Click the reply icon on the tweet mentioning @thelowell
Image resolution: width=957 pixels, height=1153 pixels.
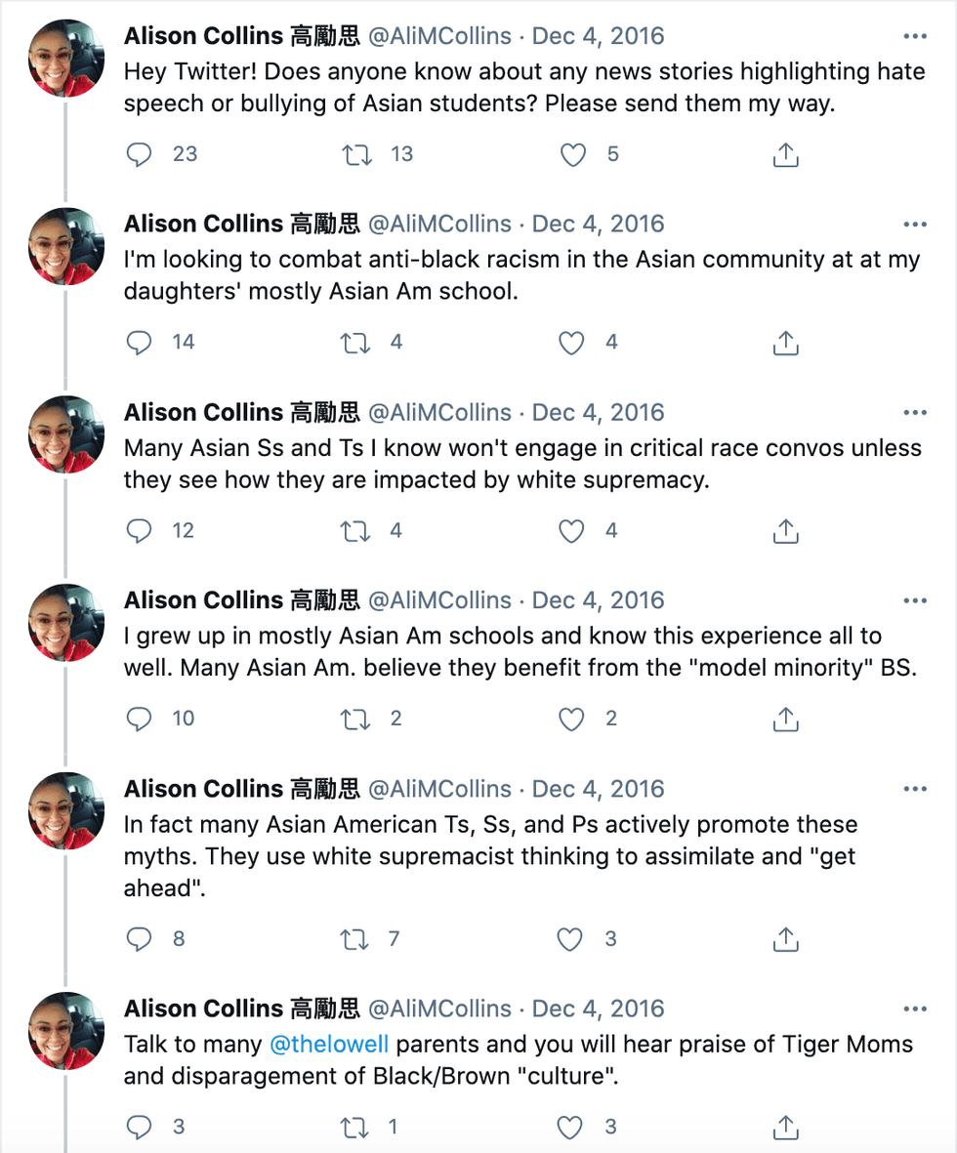tap(140, 1128)
